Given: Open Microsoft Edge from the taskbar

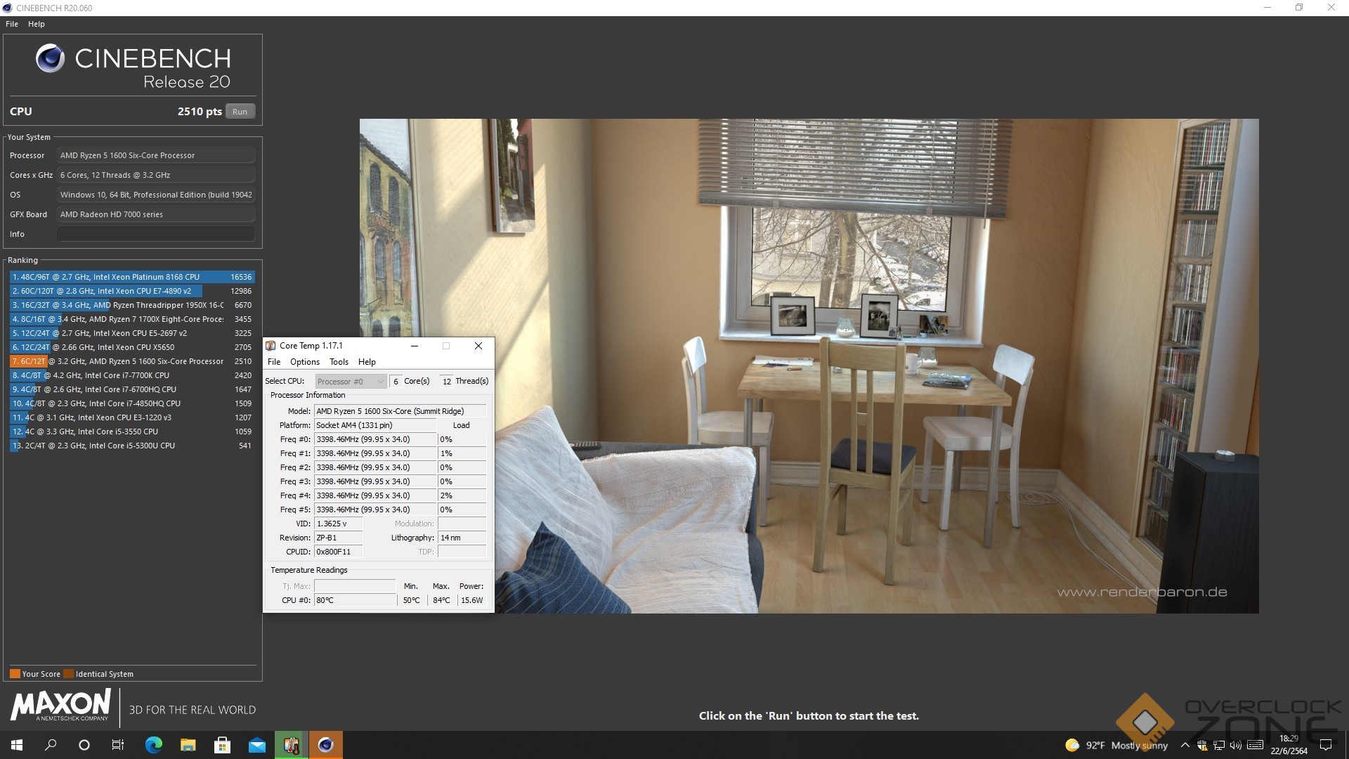Looking at the screenshot, I should pyautogui.click(x=153, y=745).
